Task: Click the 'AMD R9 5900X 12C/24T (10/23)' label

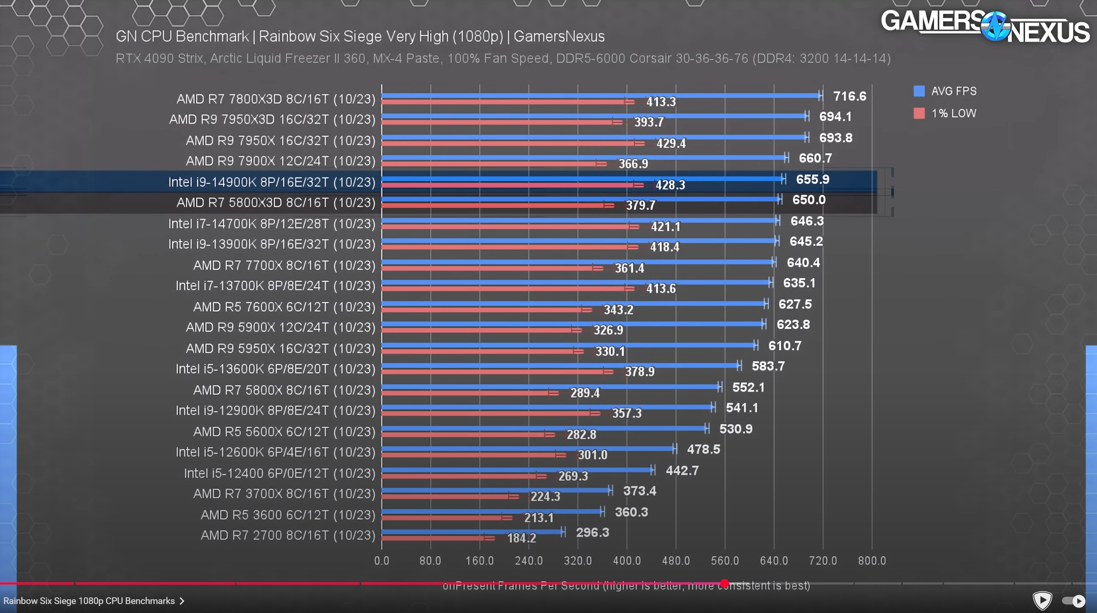Action: tap(281, 328)
